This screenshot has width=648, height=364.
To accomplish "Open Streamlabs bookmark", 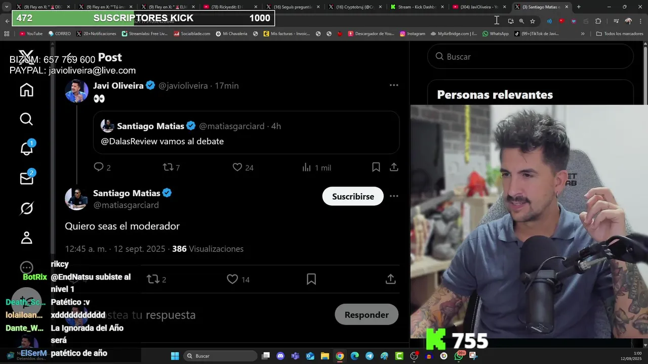I will click(x=145, y=34).
